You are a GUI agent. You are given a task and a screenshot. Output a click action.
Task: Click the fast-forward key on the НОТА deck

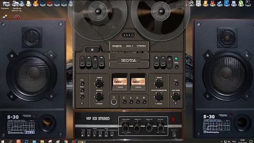102,62
